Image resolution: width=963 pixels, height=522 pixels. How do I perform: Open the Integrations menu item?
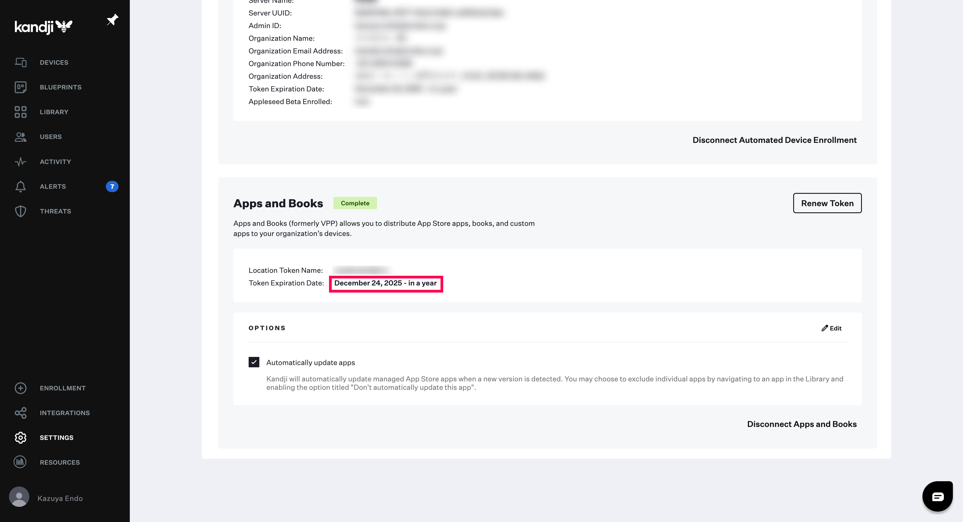click(x=65, y=413)
